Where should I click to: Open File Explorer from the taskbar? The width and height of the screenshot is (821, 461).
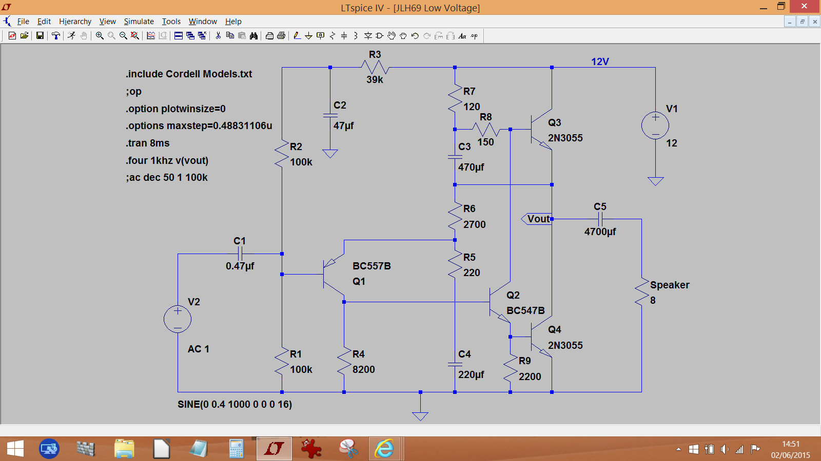pos(124,449)
